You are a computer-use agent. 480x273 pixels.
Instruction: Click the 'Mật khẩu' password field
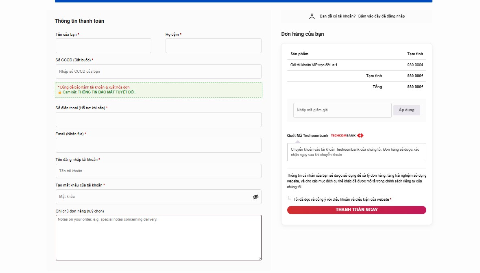pos(155,197)
